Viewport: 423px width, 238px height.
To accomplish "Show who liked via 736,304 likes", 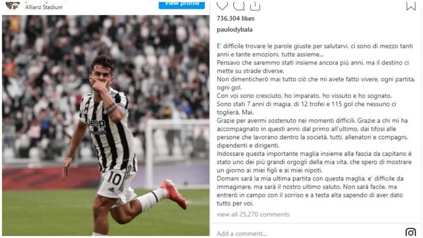I will [x=235, y=18].
